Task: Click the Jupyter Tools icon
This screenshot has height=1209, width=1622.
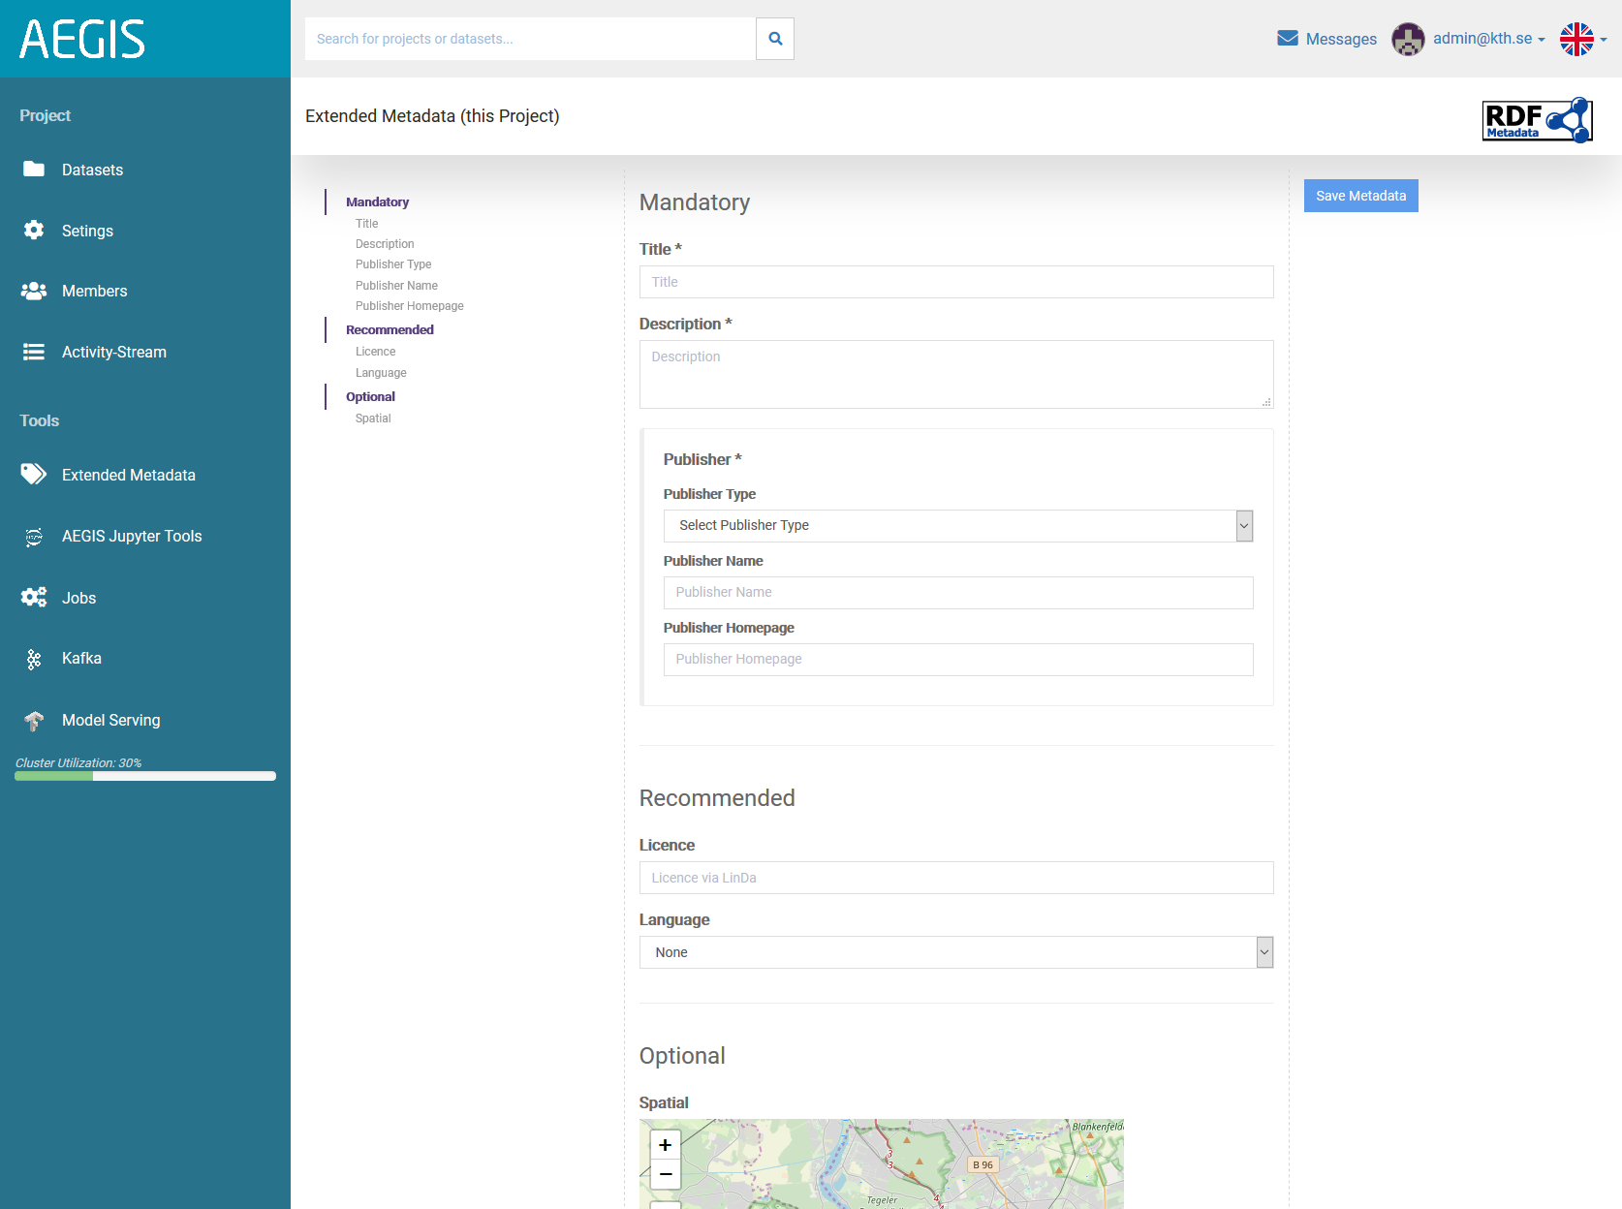Action: [34, 537]
